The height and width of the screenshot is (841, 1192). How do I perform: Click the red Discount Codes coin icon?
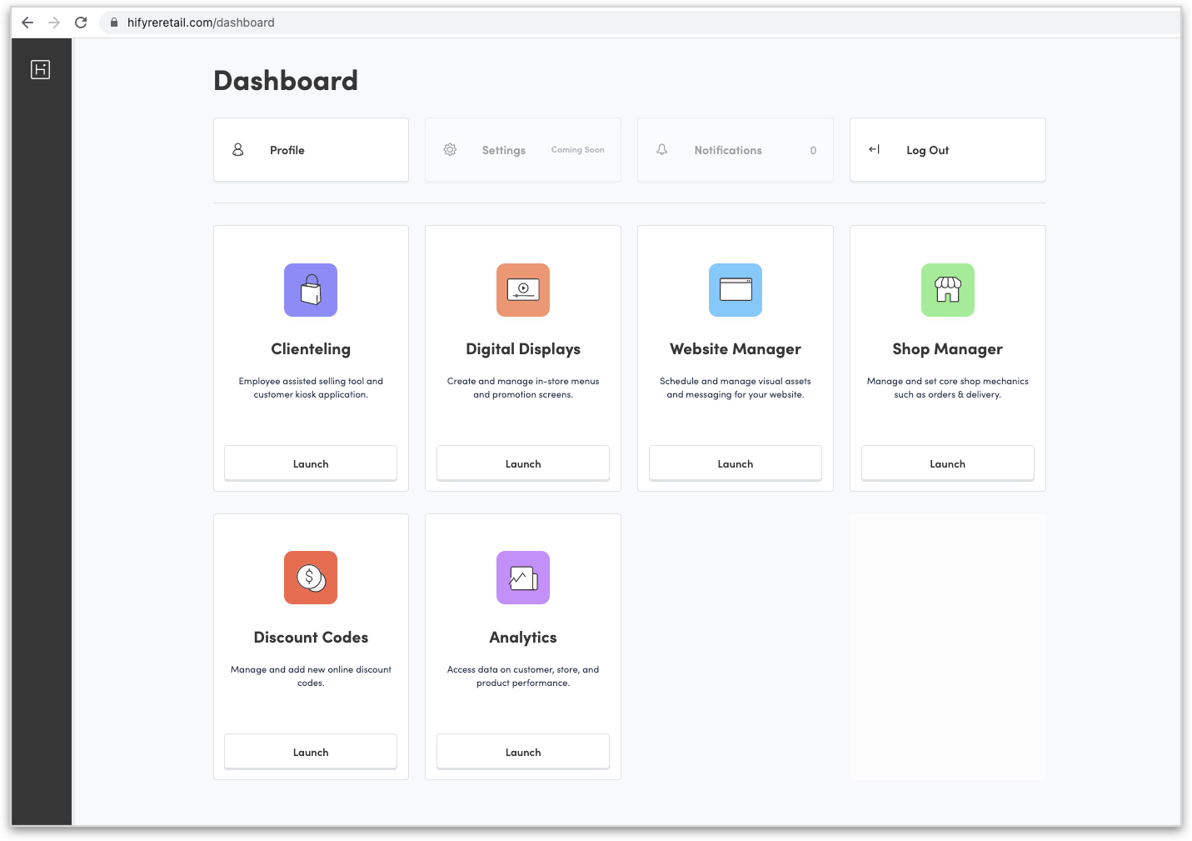pos(311,578)
